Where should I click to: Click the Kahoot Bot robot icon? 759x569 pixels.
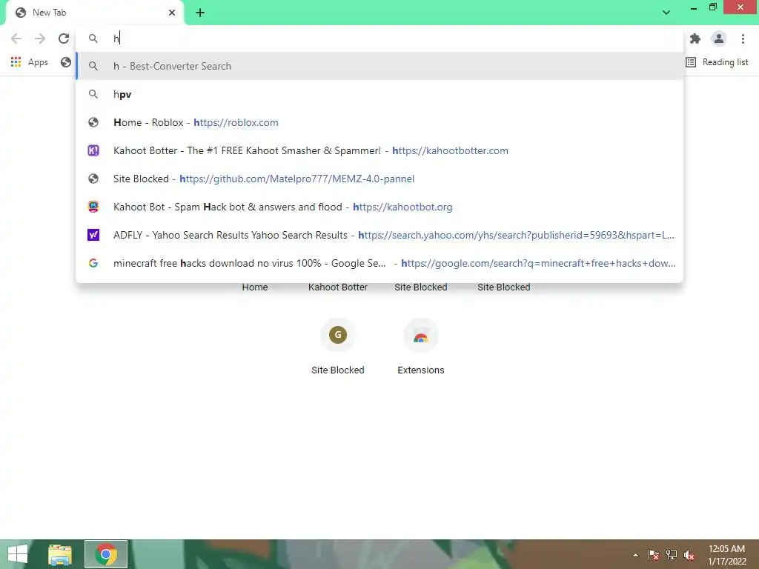tap(93, 207)
